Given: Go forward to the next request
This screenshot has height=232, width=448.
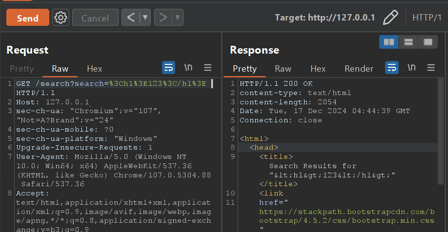Looking at the screenshot, I should (163, 18).
